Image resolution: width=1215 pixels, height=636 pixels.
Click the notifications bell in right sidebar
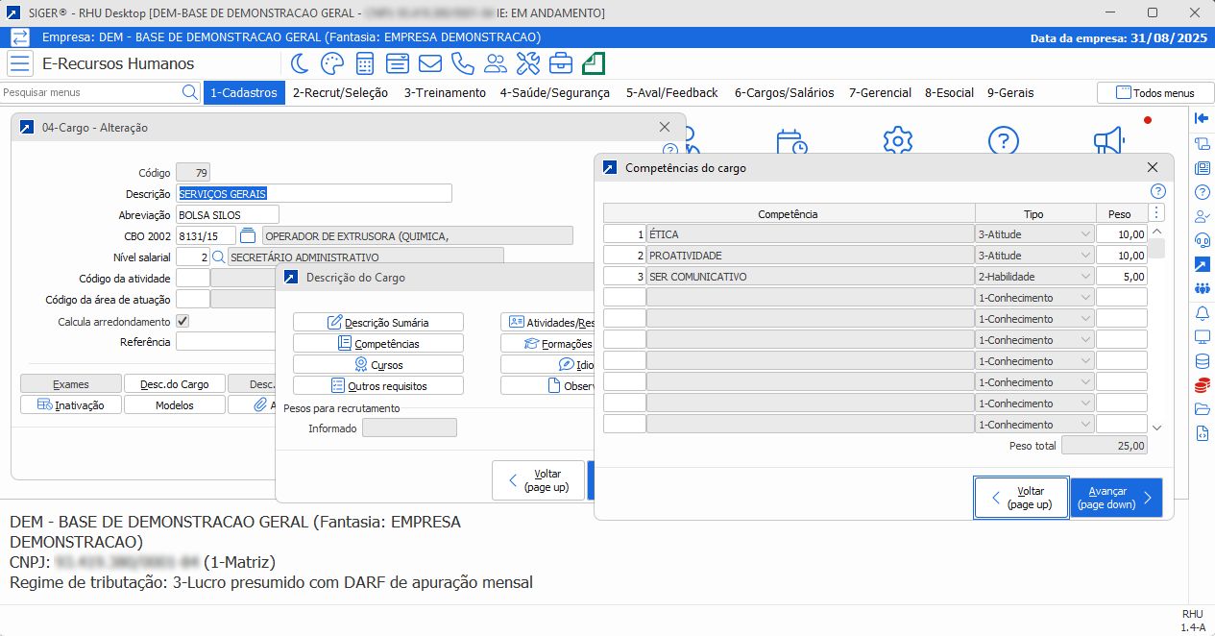tap(1202, 313)
